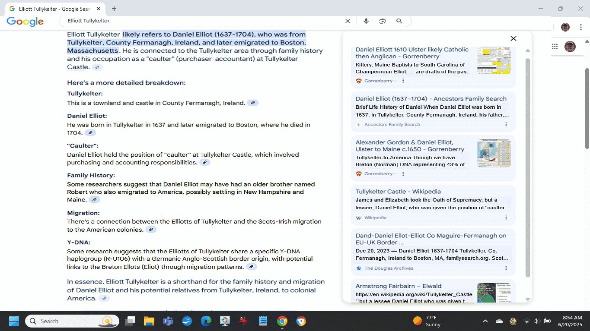The height and width of the screenshot is (331, 590).
Task: Open options for Tullykelter Castle Wikipedia result
Action: 506,218
